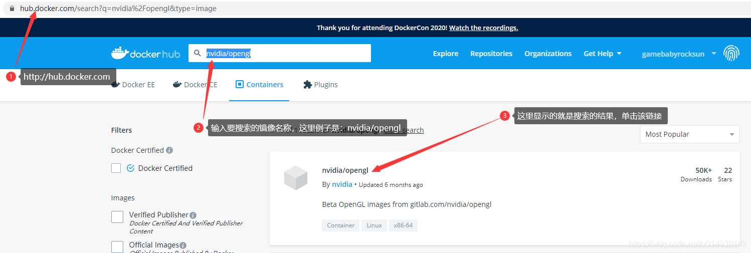Select the Plugins tab
The width and height of the screenshot is (751, 253).
(x=320, y=85)
